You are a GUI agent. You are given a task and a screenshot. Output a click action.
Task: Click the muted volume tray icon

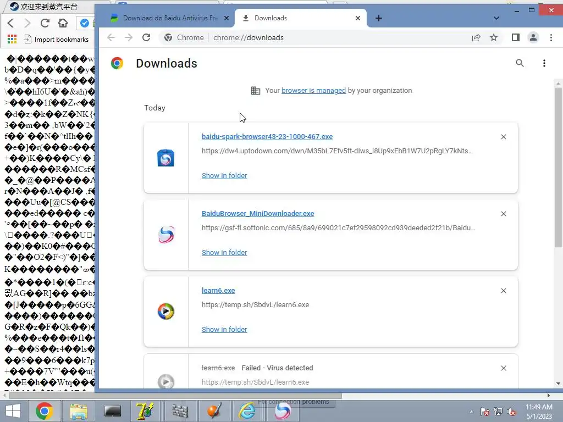511,412
